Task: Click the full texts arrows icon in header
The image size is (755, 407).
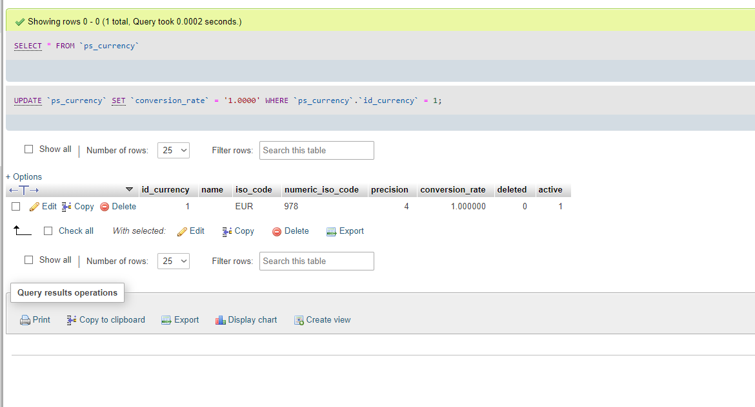Action: point(24,190)
